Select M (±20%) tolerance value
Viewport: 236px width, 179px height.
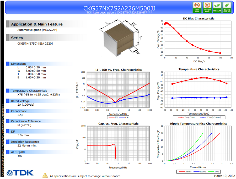24,125
